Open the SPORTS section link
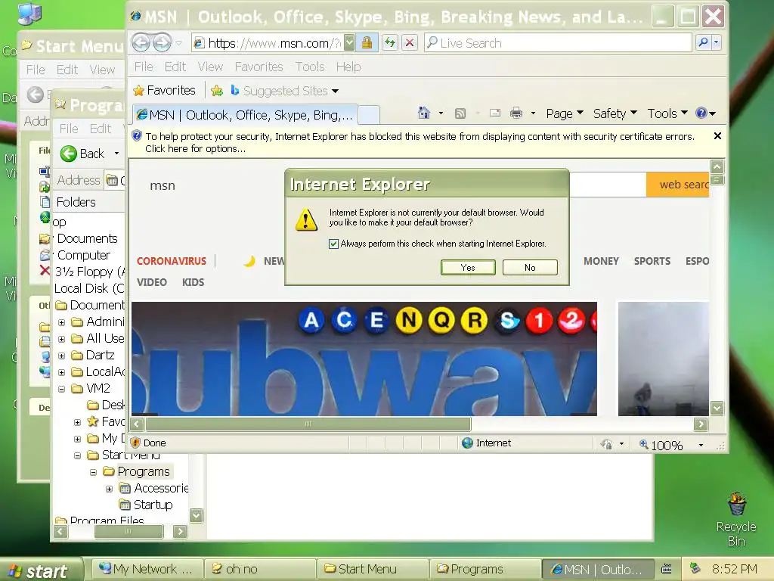 tap(652, 261)
